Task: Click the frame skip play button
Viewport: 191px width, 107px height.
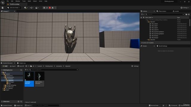Action: tap(47, 8)
